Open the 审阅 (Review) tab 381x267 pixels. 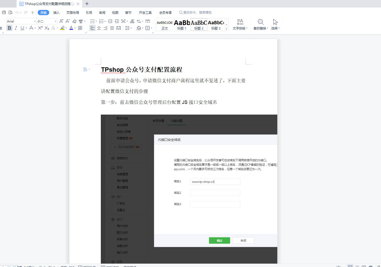pyautogui.click(x=102, y=13)
